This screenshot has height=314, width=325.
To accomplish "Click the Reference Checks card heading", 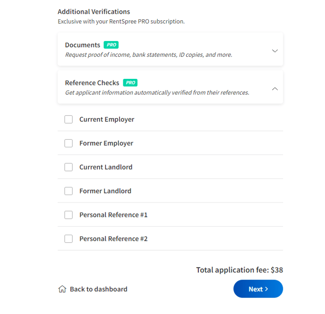I will (92, 83).
